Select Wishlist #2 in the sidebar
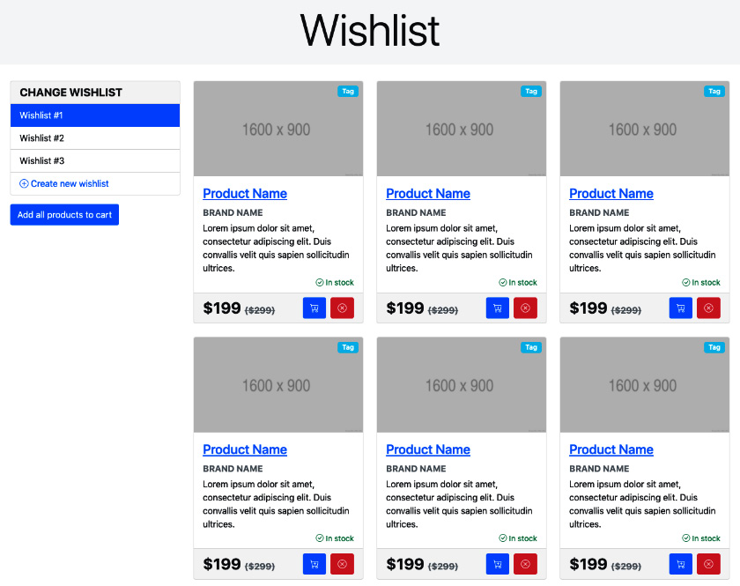The image size is (740, 586). coord(94,137)
